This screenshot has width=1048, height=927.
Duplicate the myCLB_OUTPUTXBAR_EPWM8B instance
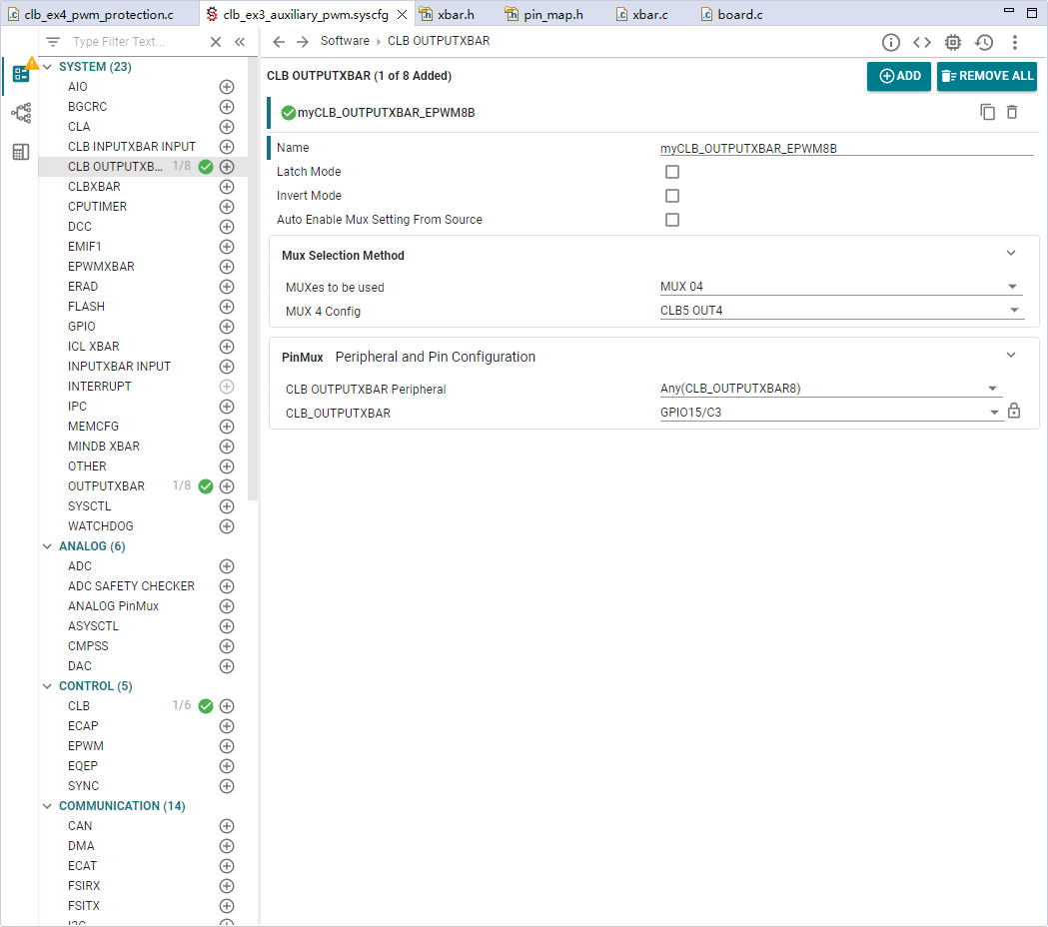(987, 112)
